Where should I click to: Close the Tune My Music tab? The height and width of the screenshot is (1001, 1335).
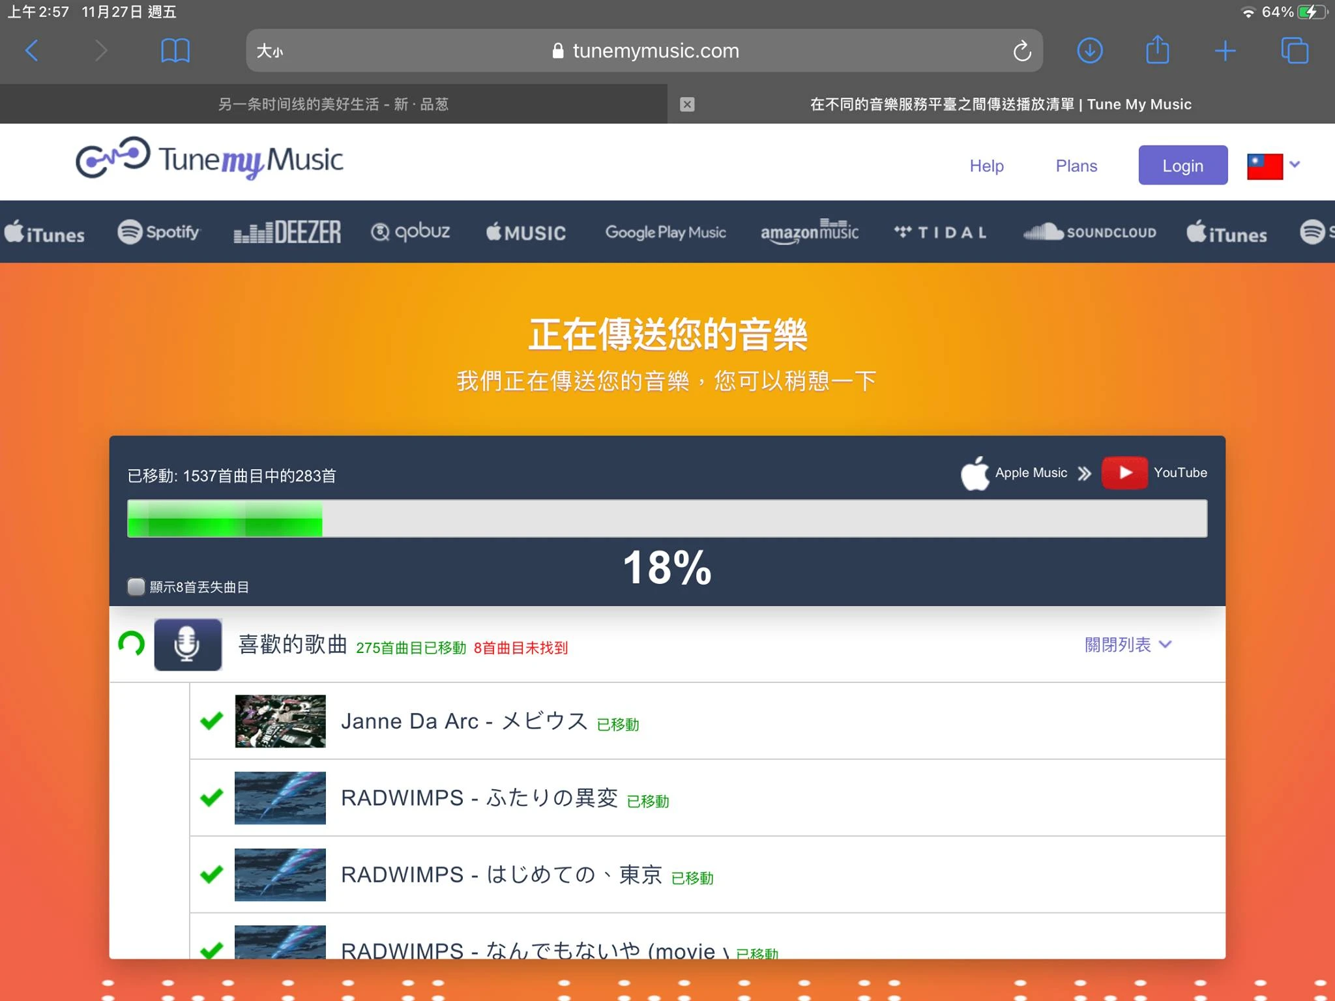point(687,104)
